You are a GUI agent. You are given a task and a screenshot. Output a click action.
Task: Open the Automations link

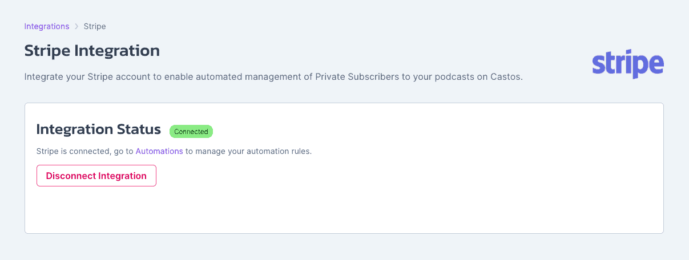pyautogui.click(x=159, y=152)
